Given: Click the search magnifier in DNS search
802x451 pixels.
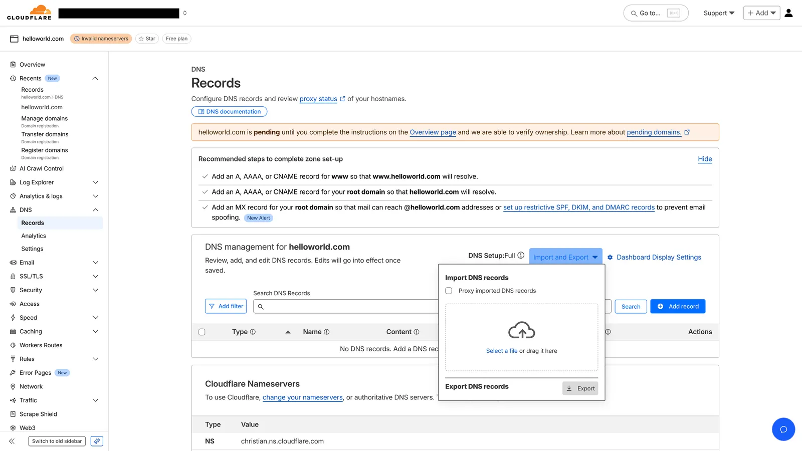Looking at the screenshot, I should tap(261, 307).
